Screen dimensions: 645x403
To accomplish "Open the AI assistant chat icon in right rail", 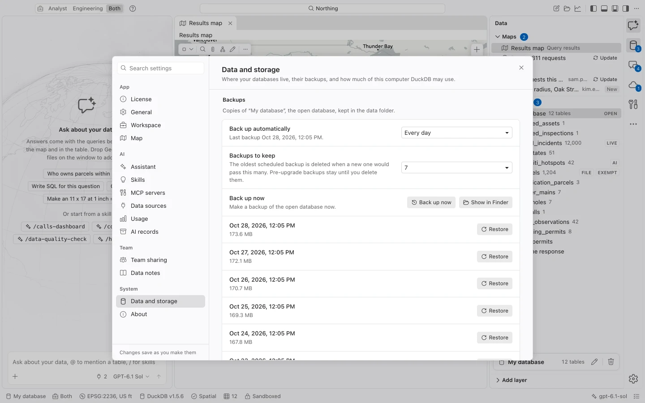I will [x=633, y=26].
